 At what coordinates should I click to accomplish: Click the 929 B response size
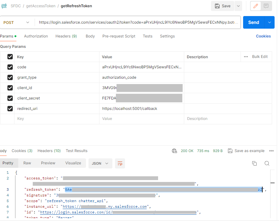218,151
